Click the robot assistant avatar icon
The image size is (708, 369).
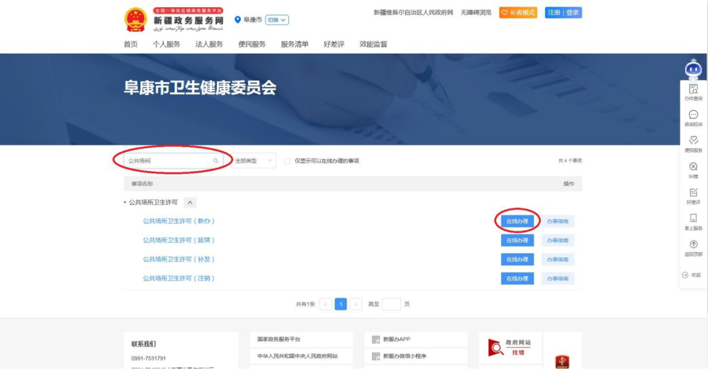click(693, 68)
